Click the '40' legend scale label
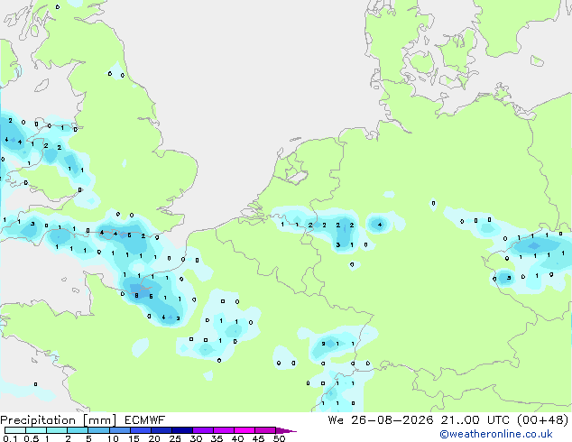This screenshot has width=572, height=442. click(237, 438)
